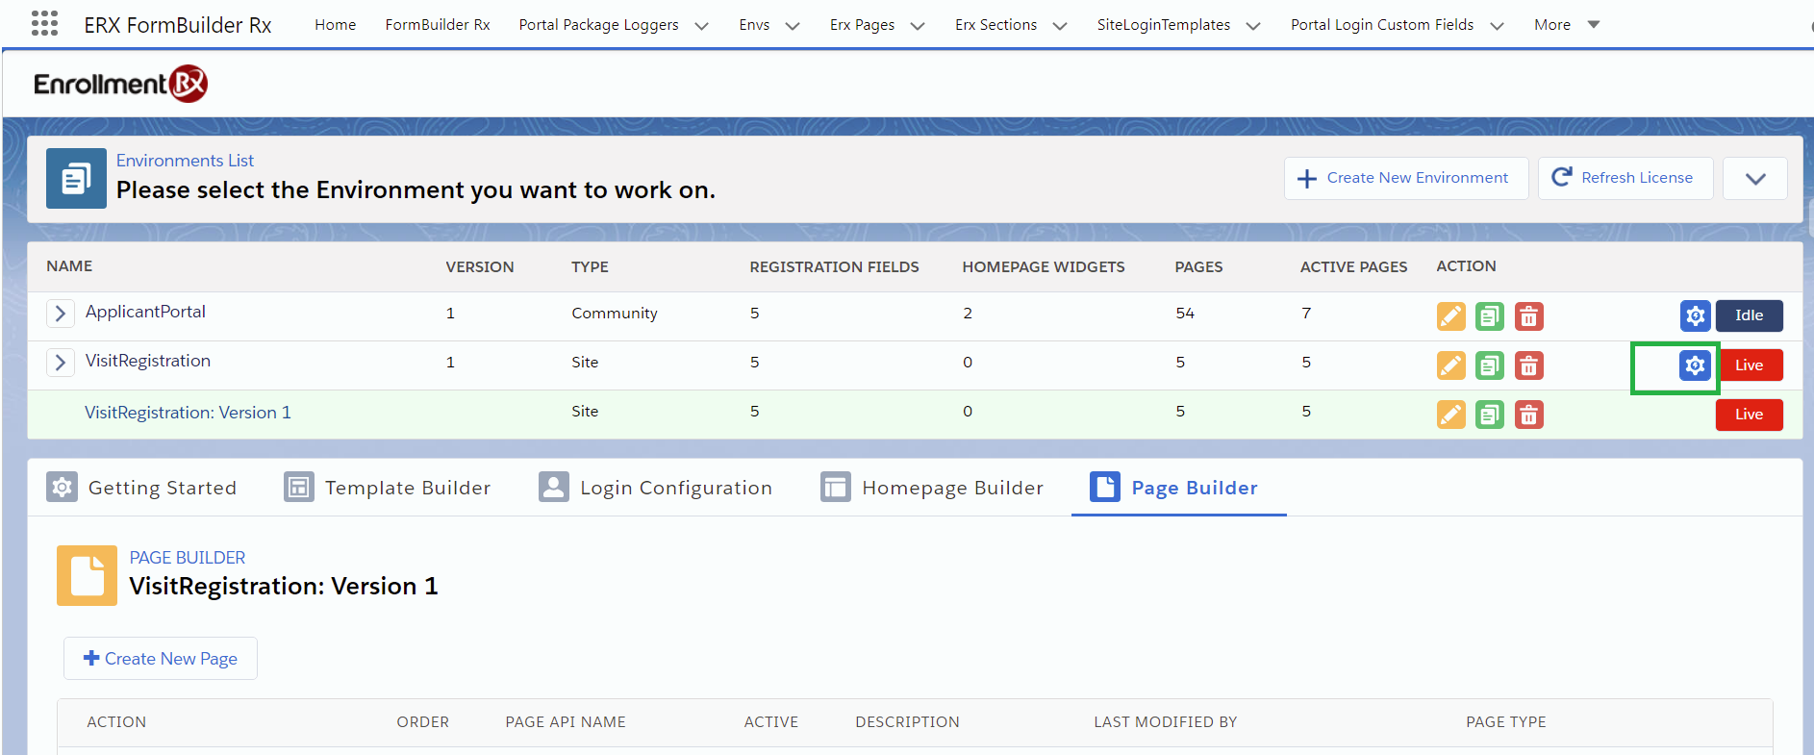Screen dimensions: 1814x755
Task: Expand the ApplicantPortal row
Action: tap(61, 313)
